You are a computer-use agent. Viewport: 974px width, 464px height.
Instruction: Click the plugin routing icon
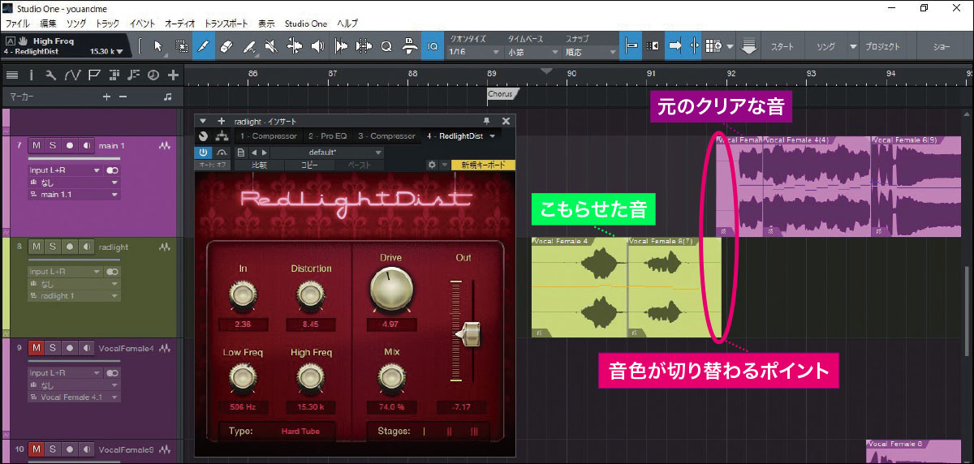pyautogui.click(x=221, y=136)
